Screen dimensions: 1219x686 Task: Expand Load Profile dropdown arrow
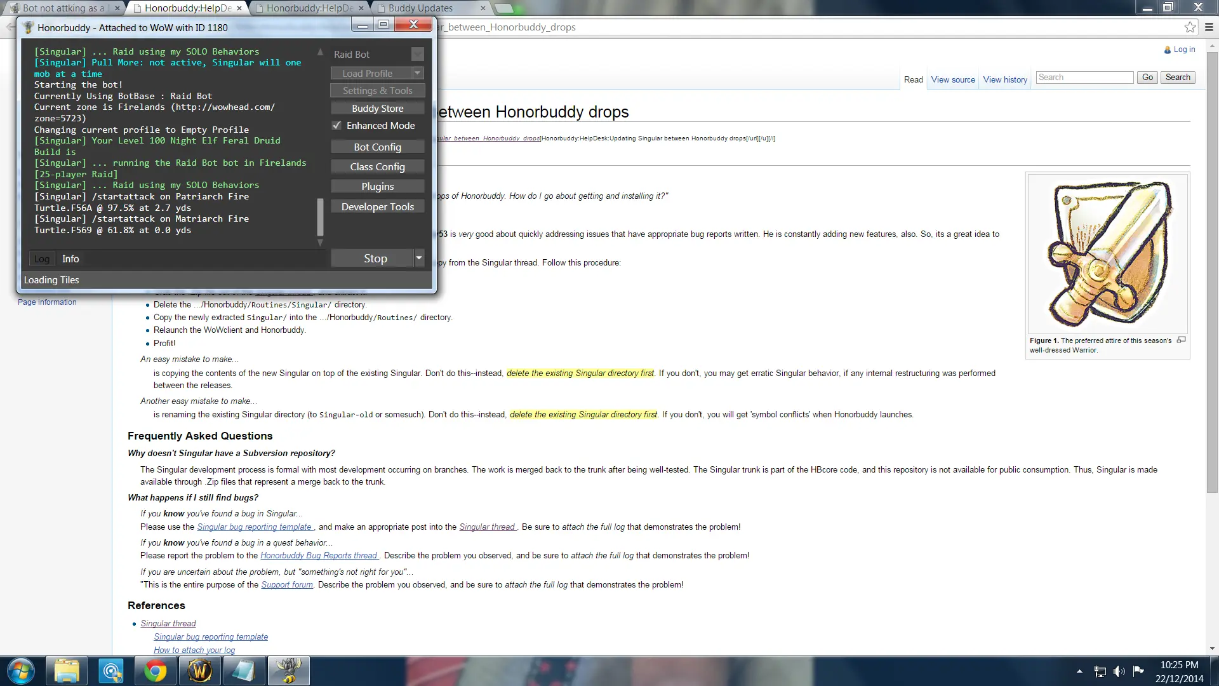point(418,73)
